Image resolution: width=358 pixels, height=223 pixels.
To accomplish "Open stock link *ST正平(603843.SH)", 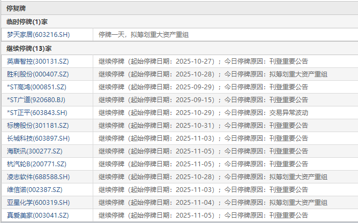I will click(37, 112).
